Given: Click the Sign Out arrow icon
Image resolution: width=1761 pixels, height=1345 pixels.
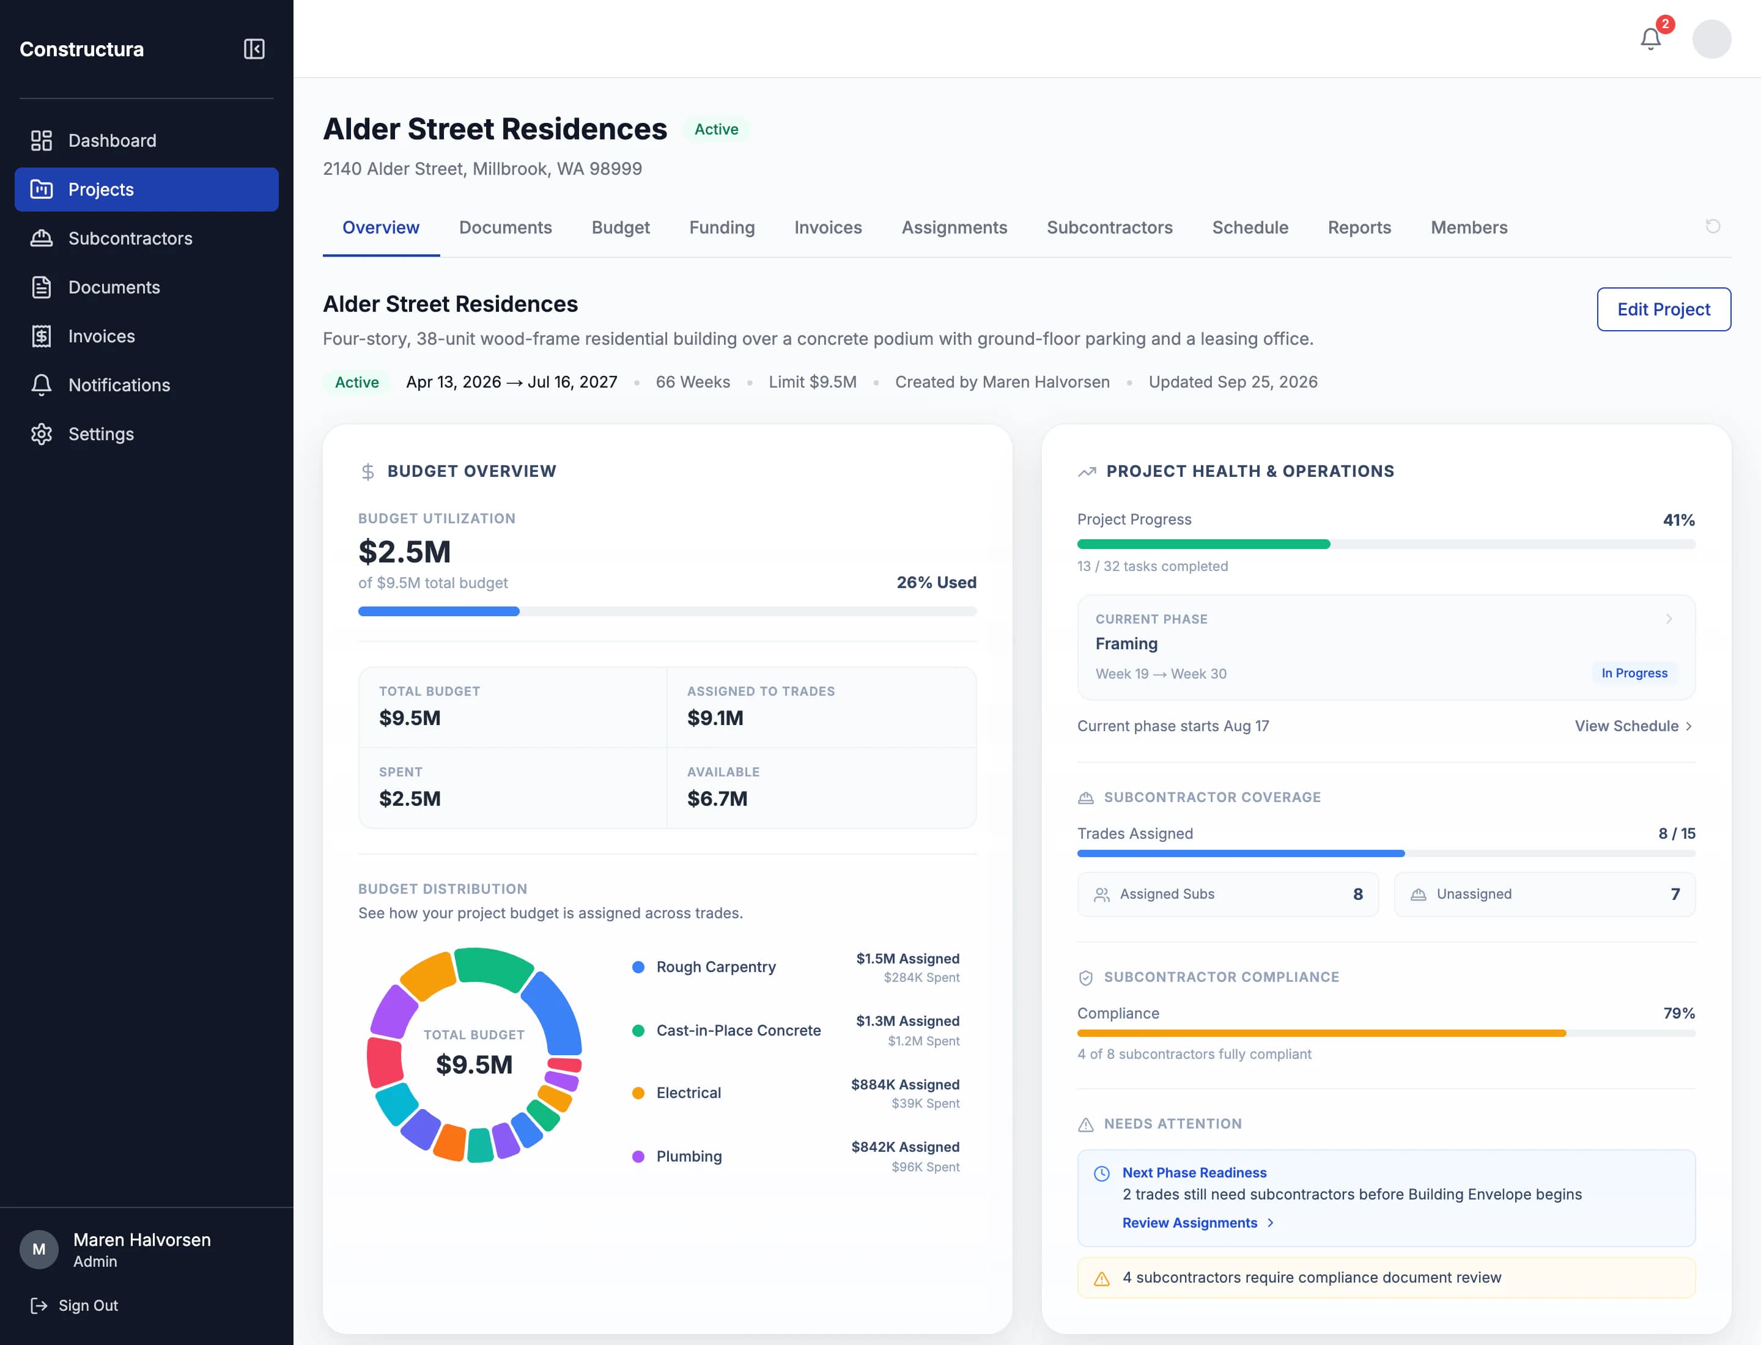Looking at the screenshot, I should click(x=39, y=1306).
